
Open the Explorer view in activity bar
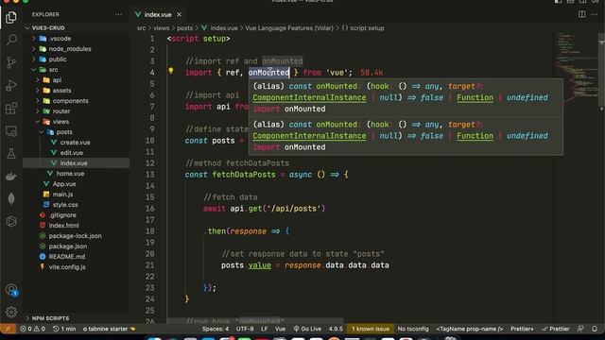point(11,17)
